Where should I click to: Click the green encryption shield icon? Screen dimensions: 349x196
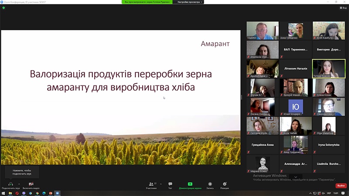click(3, 8)
